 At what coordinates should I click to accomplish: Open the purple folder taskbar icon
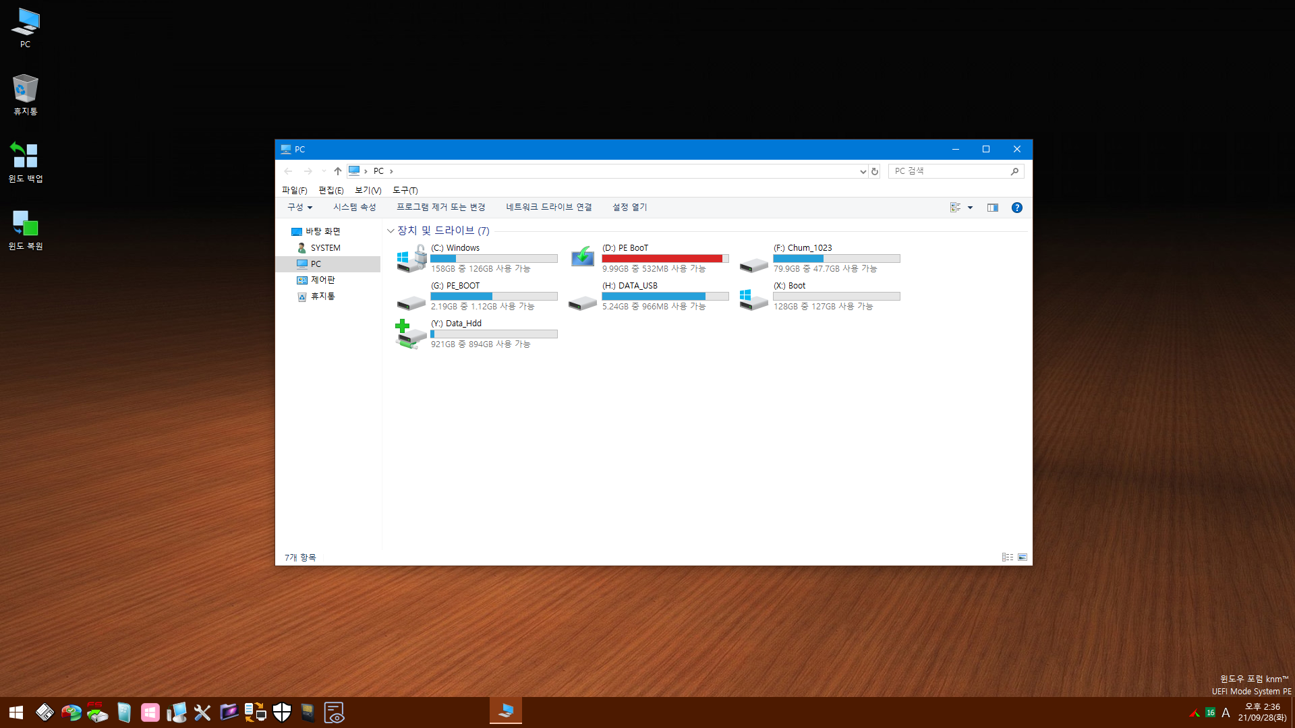(x=229, y=712)
